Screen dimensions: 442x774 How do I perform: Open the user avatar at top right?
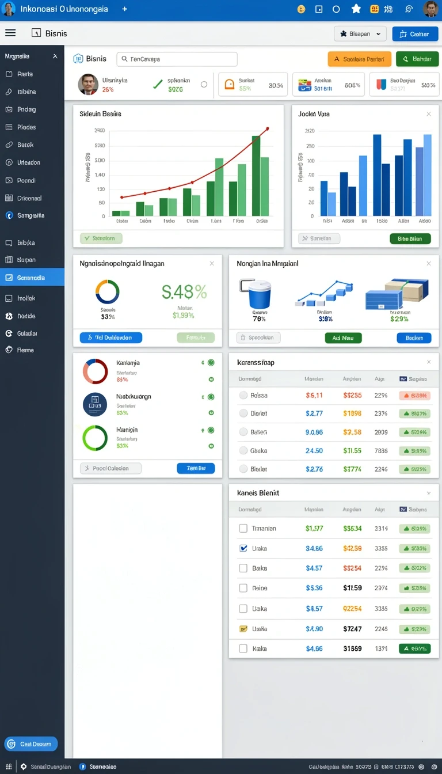point(430,9)
